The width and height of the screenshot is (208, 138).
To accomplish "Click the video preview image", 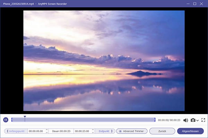I will [104, 61].
